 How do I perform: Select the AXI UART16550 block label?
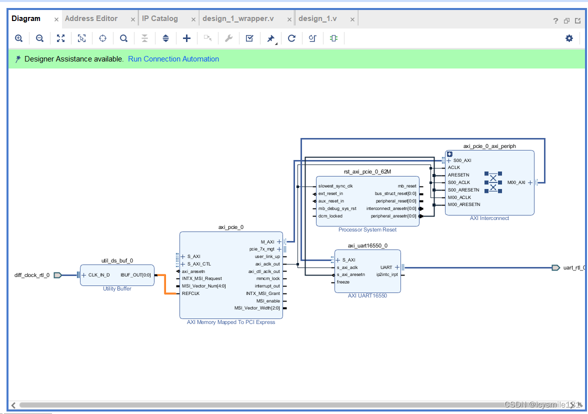pos(367,295)
